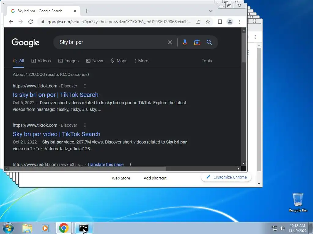
Task: Open the command prompt taskbar icon
Action: click(84, 228)
